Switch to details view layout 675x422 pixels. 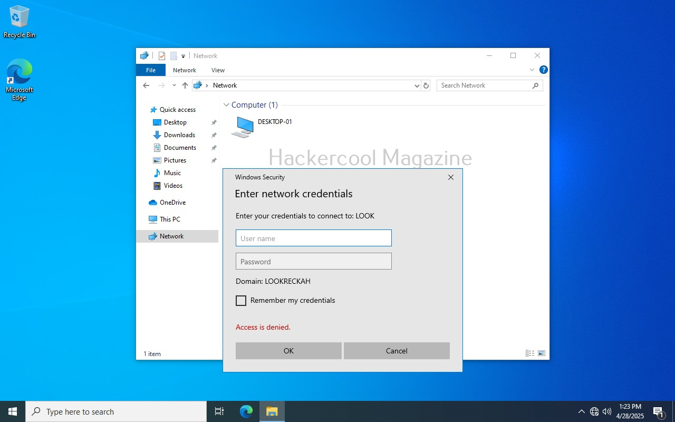click(530, 353)
